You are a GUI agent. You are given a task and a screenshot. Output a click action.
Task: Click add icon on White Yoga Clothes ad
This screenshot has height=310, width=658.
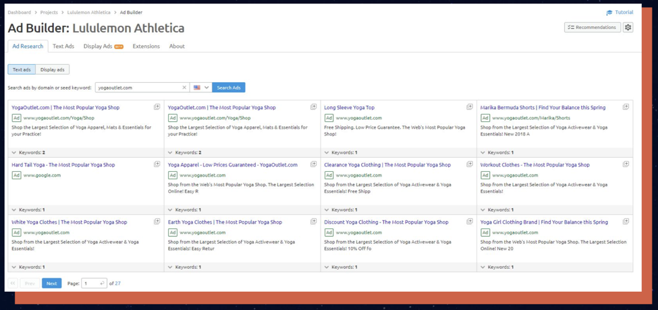click(x=157, y=221)
